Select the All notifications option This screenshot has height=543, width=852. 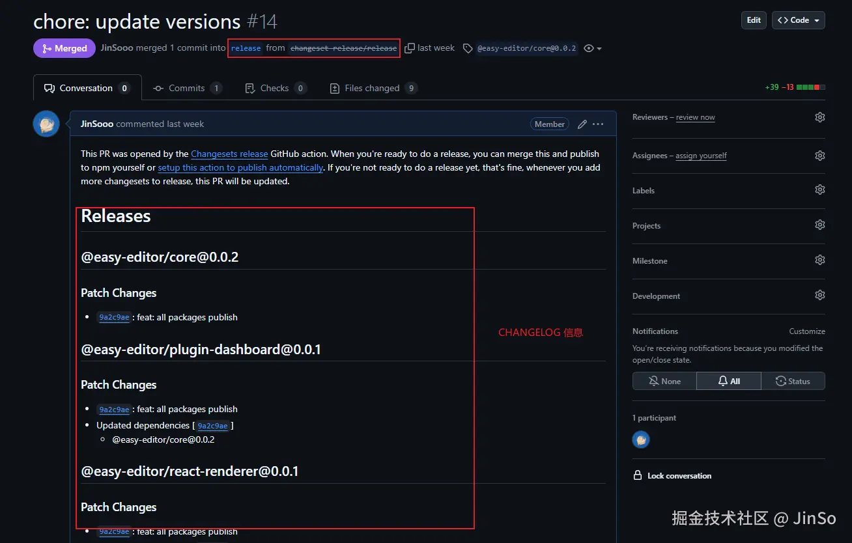click(728, 381)
